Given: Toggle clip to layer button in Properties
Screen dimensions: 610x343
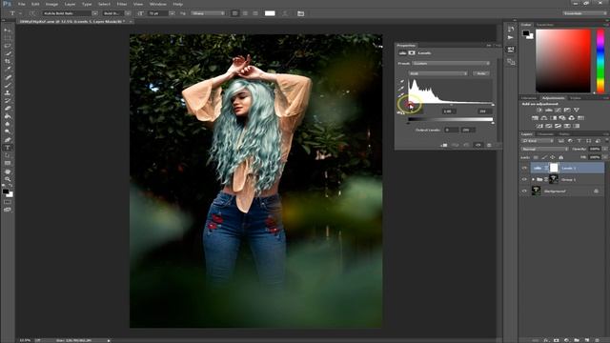Looking at the screenshot, I should click(444, 145).
